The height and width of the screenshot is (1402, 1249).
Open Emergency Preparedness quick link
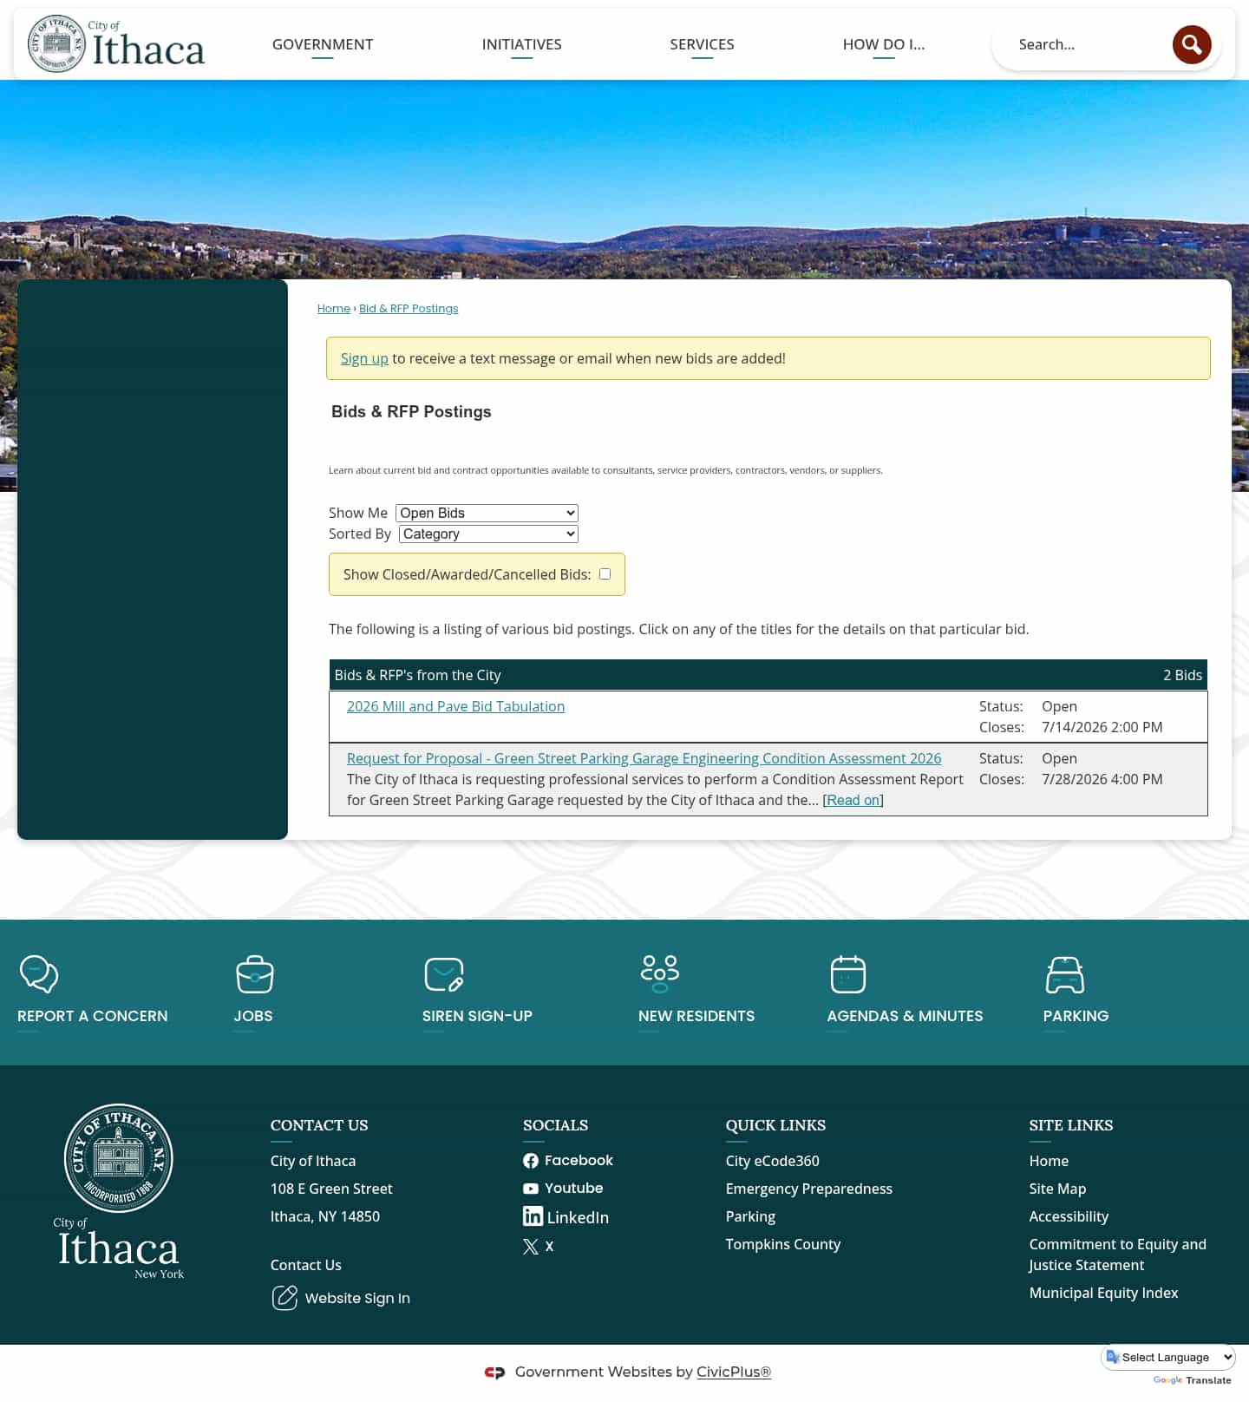(x=809, y=1189)
